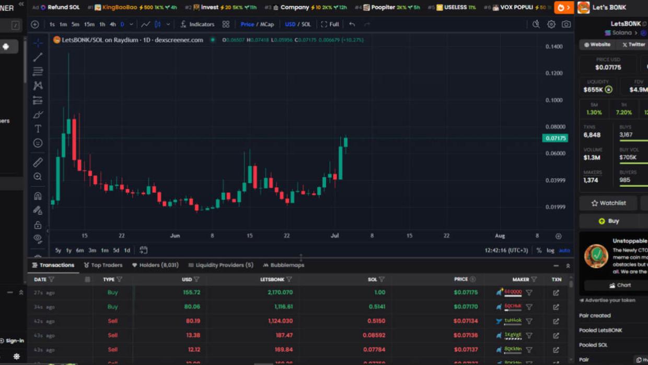The image size is (648, 365).
Task: Open chart settings gear
Action: coord(551,25)
